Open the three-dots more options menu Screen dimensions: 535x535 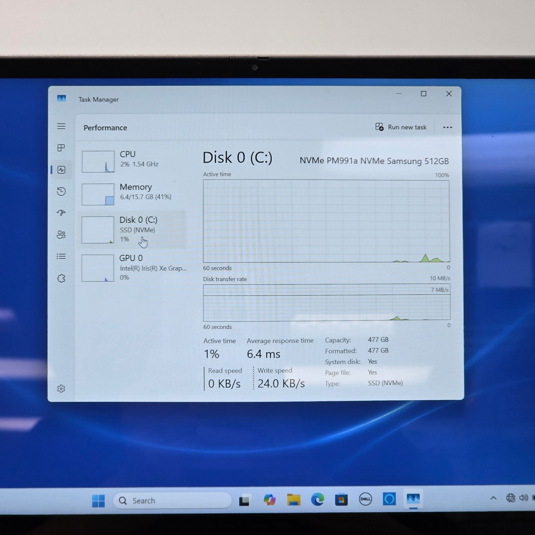(x=448, y=127)
